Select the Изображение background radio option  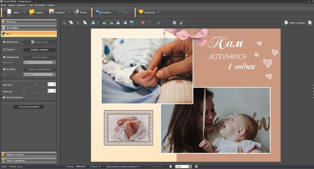pyautogui.click(x=4, y=57)
